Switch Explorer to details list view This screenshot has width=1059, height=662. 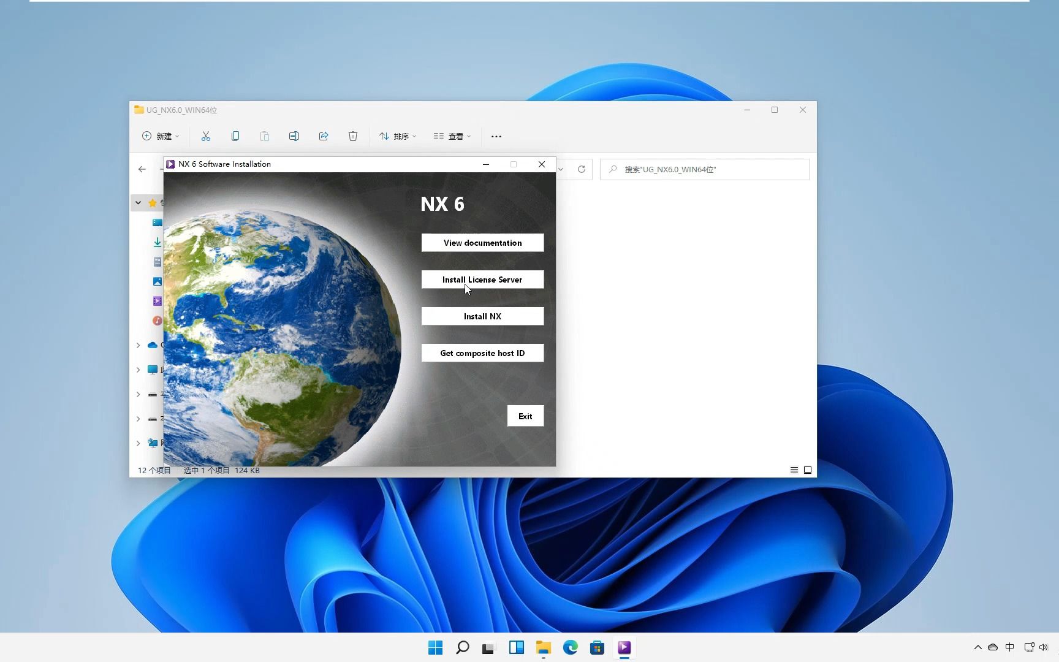coord(794,470)
